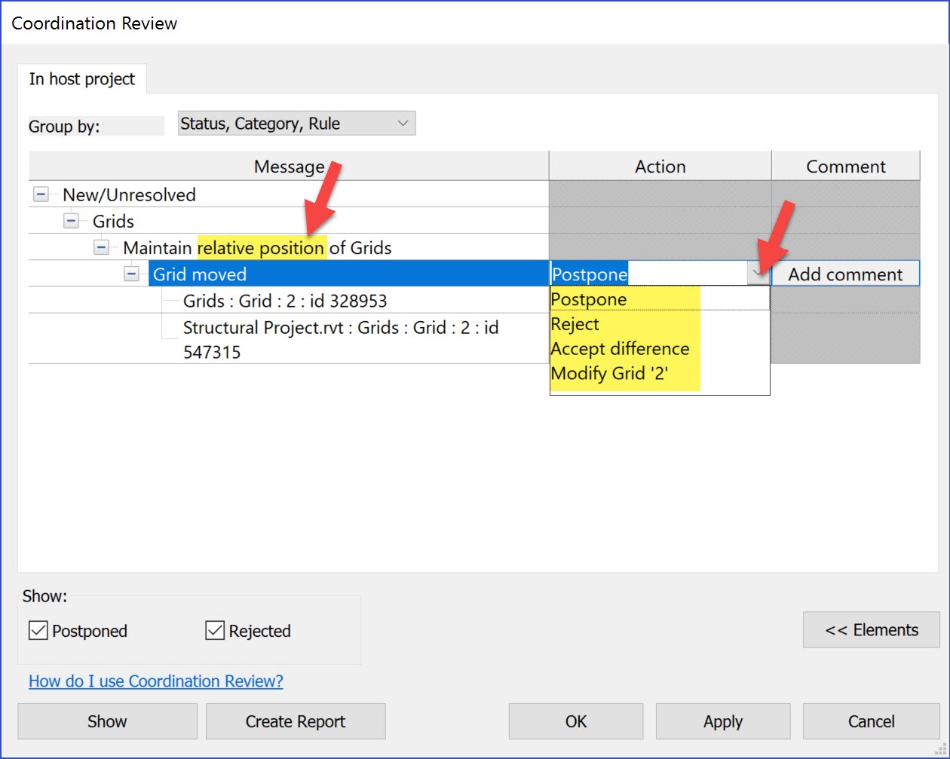Screen dimensions: 950x759
Task: Choose Accept difference action
Action: (620, 348)
